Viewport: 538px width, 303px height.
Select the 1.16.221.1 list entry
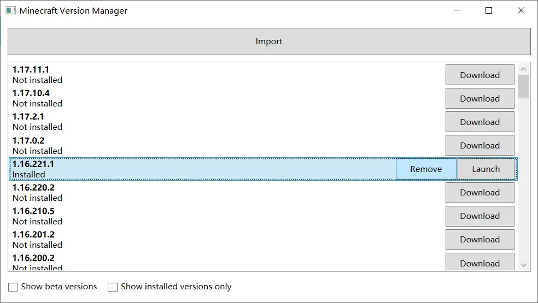(x=164, y=169)
